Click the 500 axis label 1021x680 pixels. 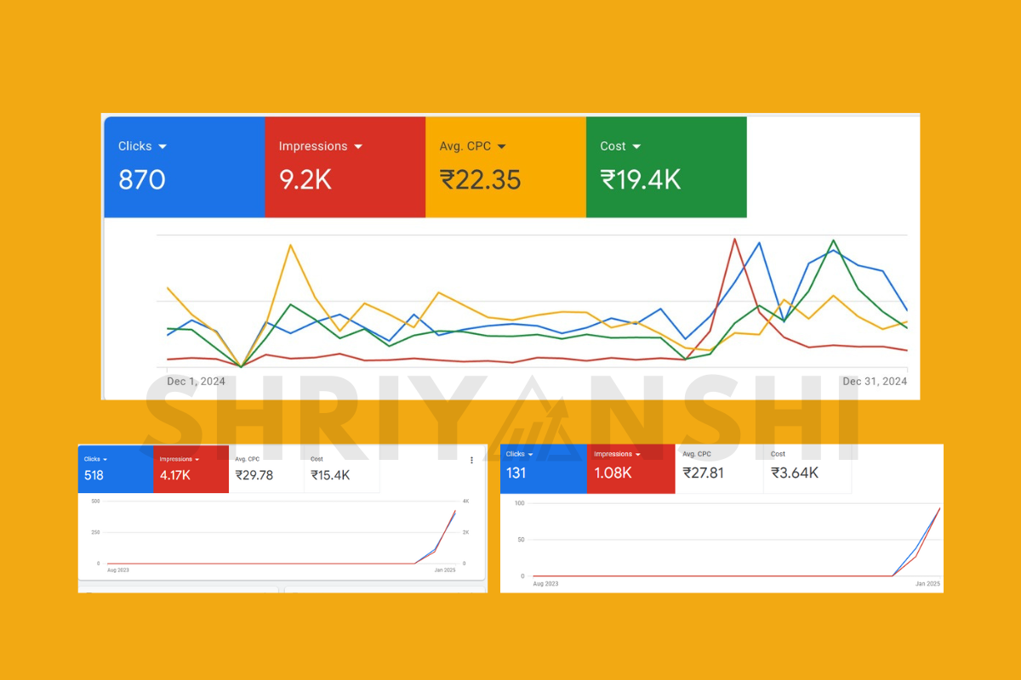tap(95, 501)
